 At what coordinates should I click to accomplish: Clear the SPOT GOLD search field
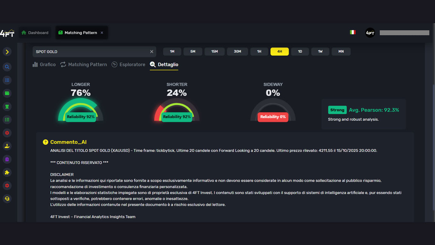[x=151, y=51]
